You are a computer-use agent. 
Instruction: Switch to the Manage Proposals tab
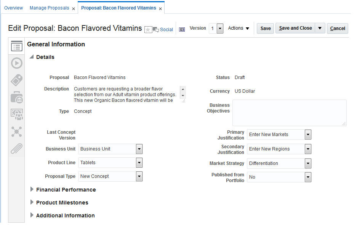49,8
